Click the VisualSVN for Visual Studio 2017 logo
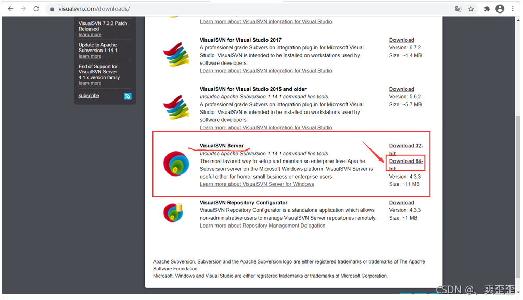 176,54
